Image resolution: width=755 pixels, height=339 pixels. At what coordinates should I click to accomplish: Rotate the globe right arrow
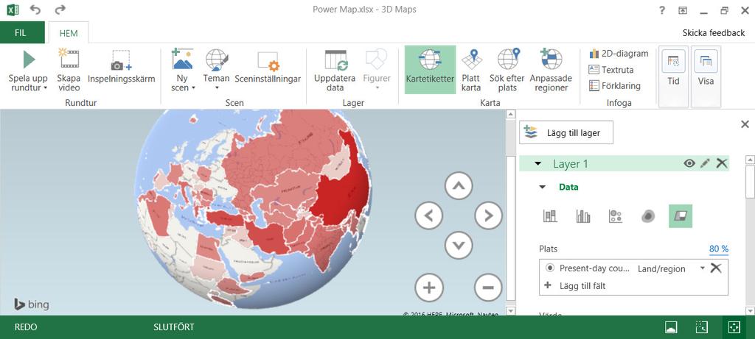[x=488, y=215]
